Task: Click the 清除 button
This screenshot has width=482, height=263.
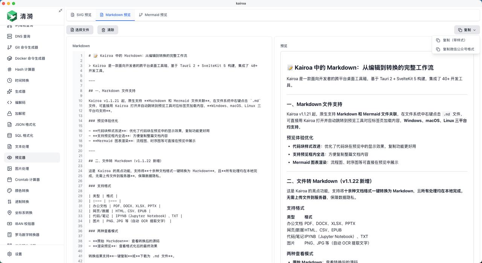Action: pos(108,30)
